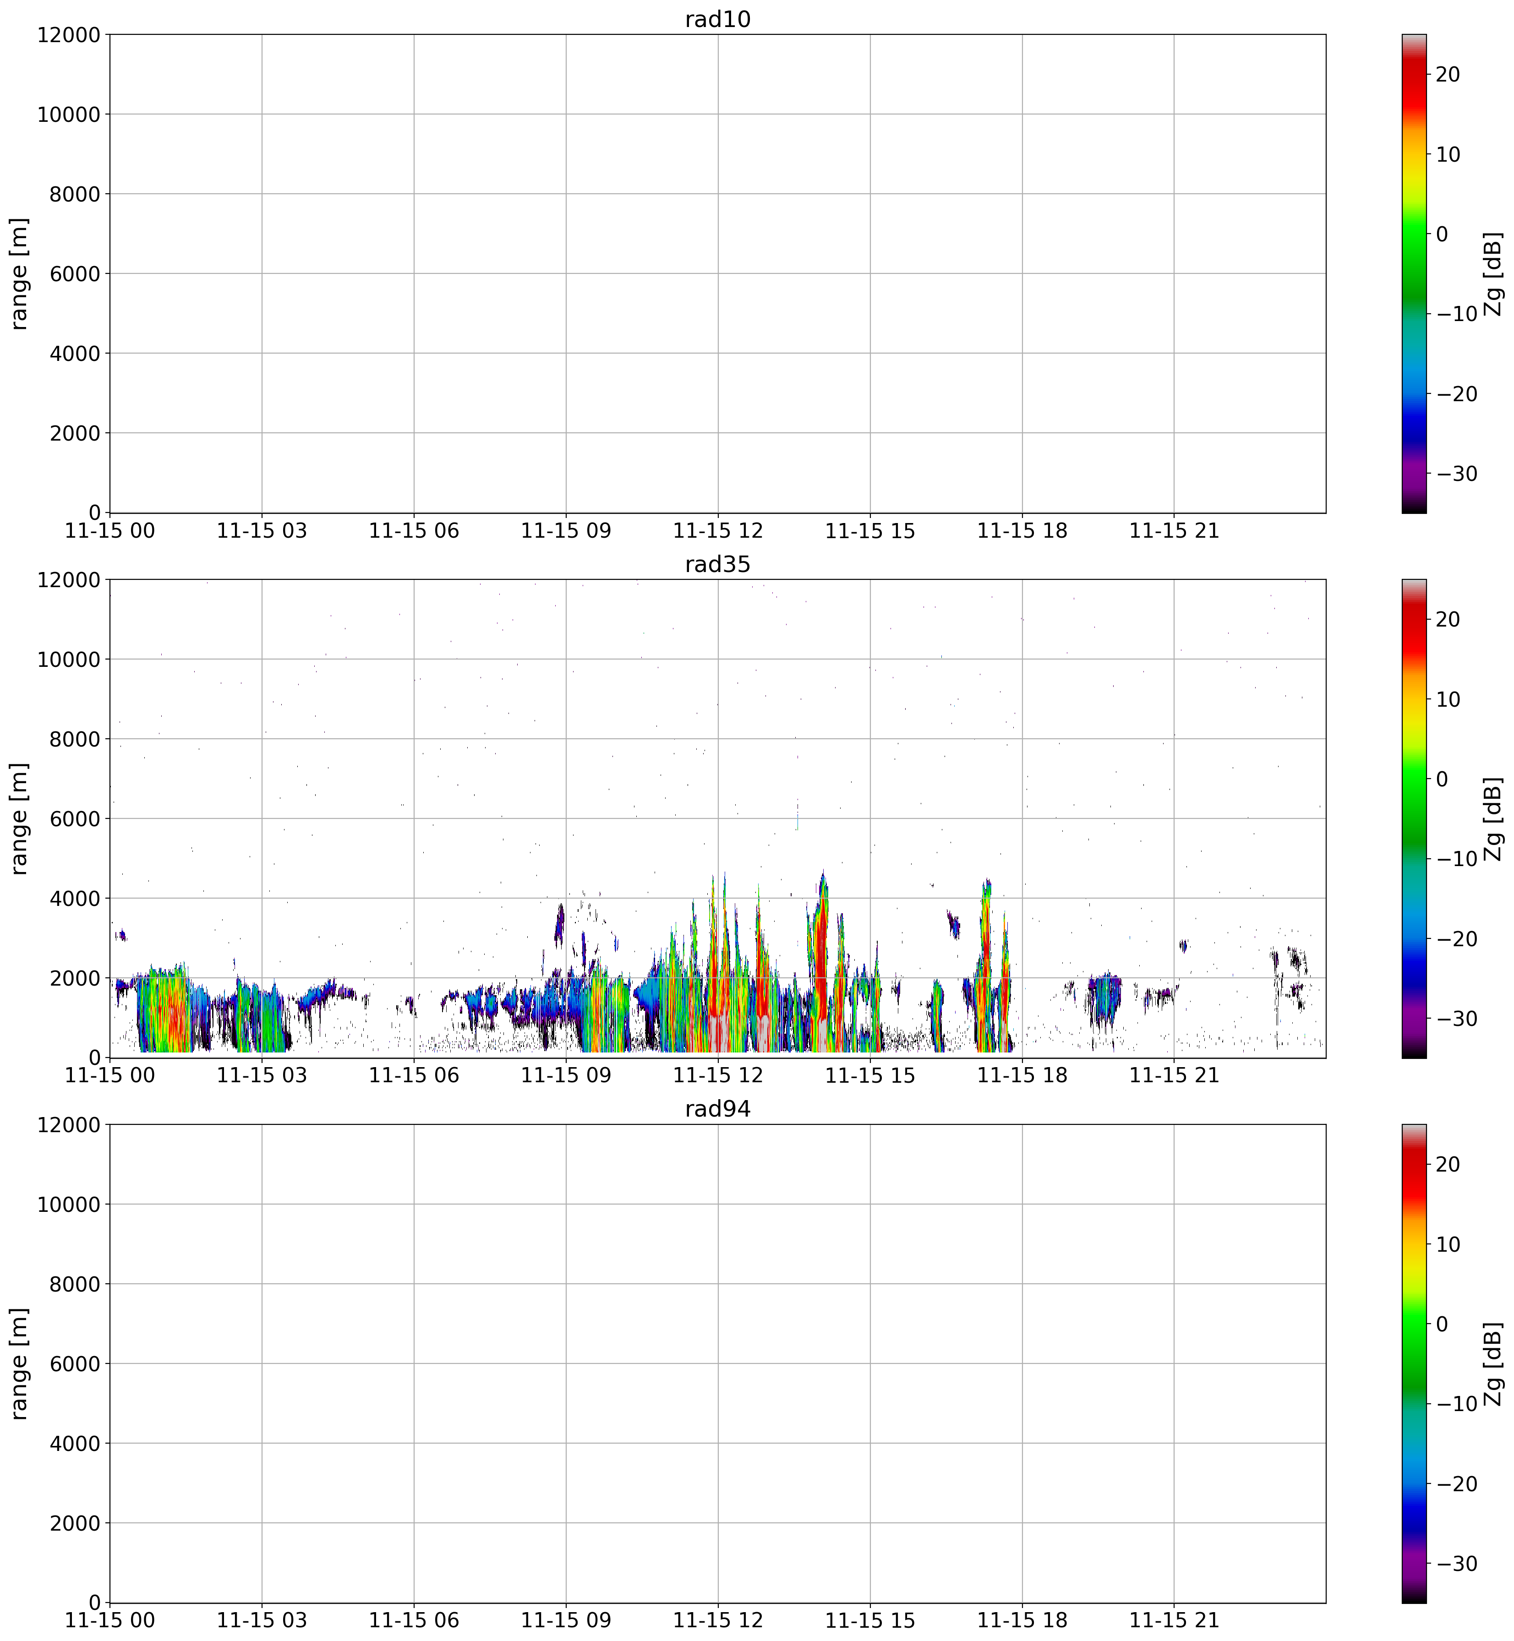Click the 6000 range label on rad35 axis
The height and width of the screenshot is (1641, 1514).
(75, 818)
